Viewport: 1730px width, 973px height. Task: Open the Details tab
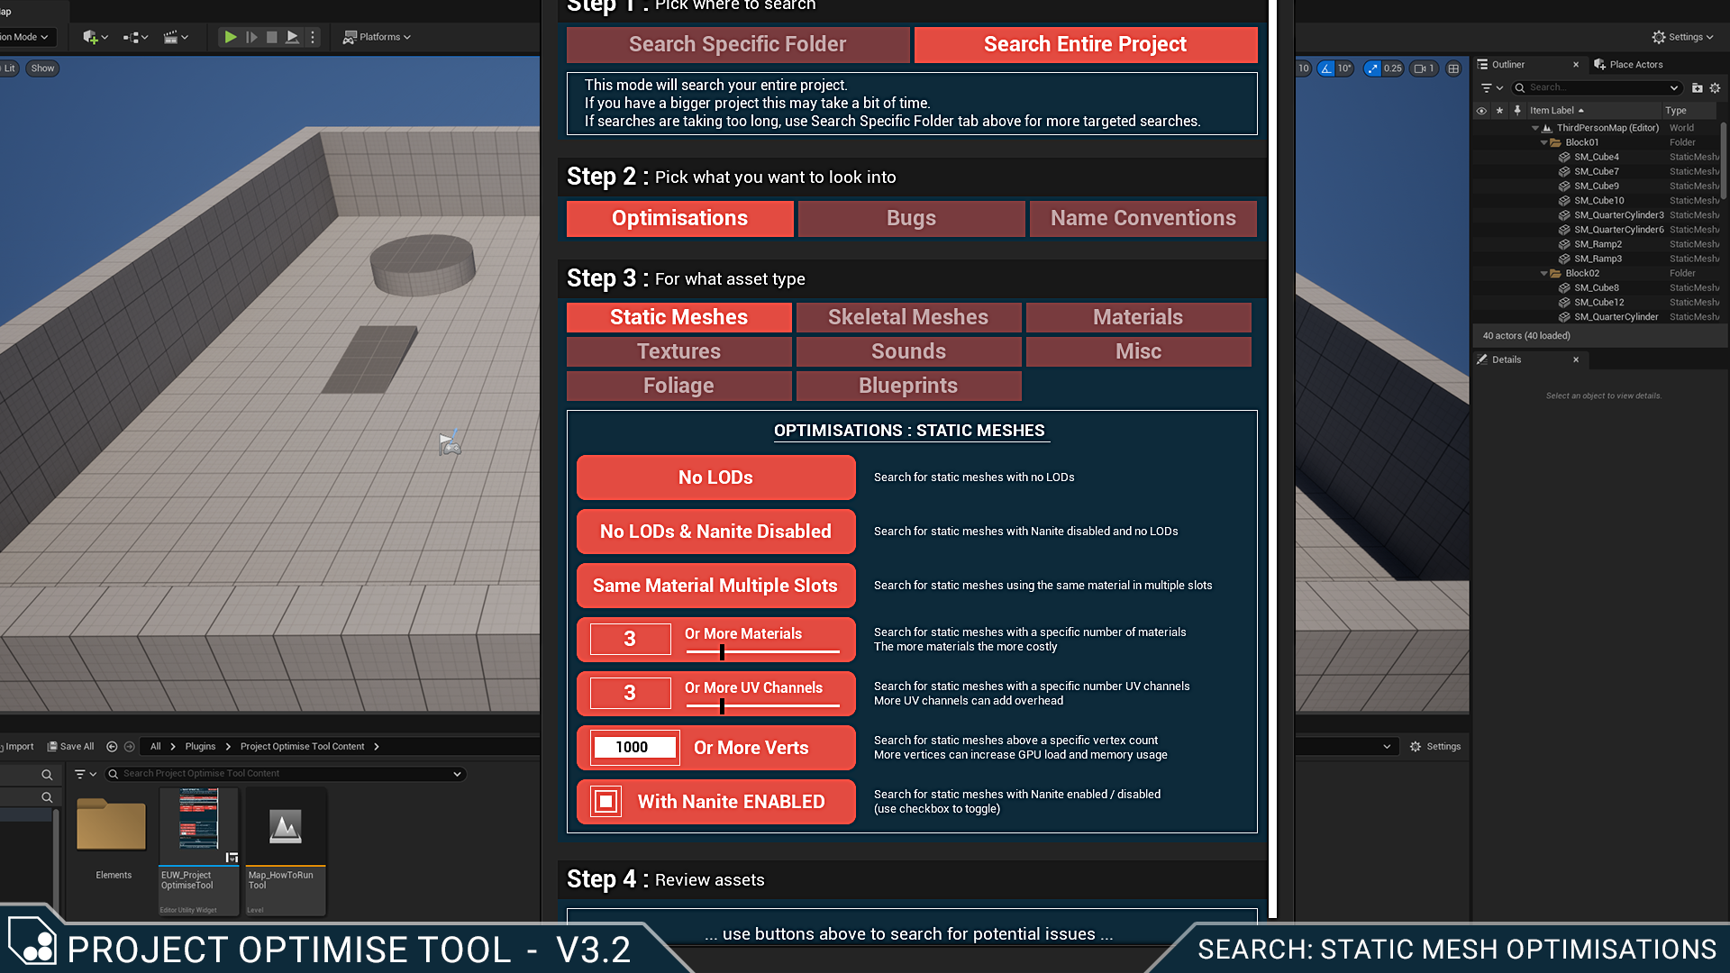1506,359
